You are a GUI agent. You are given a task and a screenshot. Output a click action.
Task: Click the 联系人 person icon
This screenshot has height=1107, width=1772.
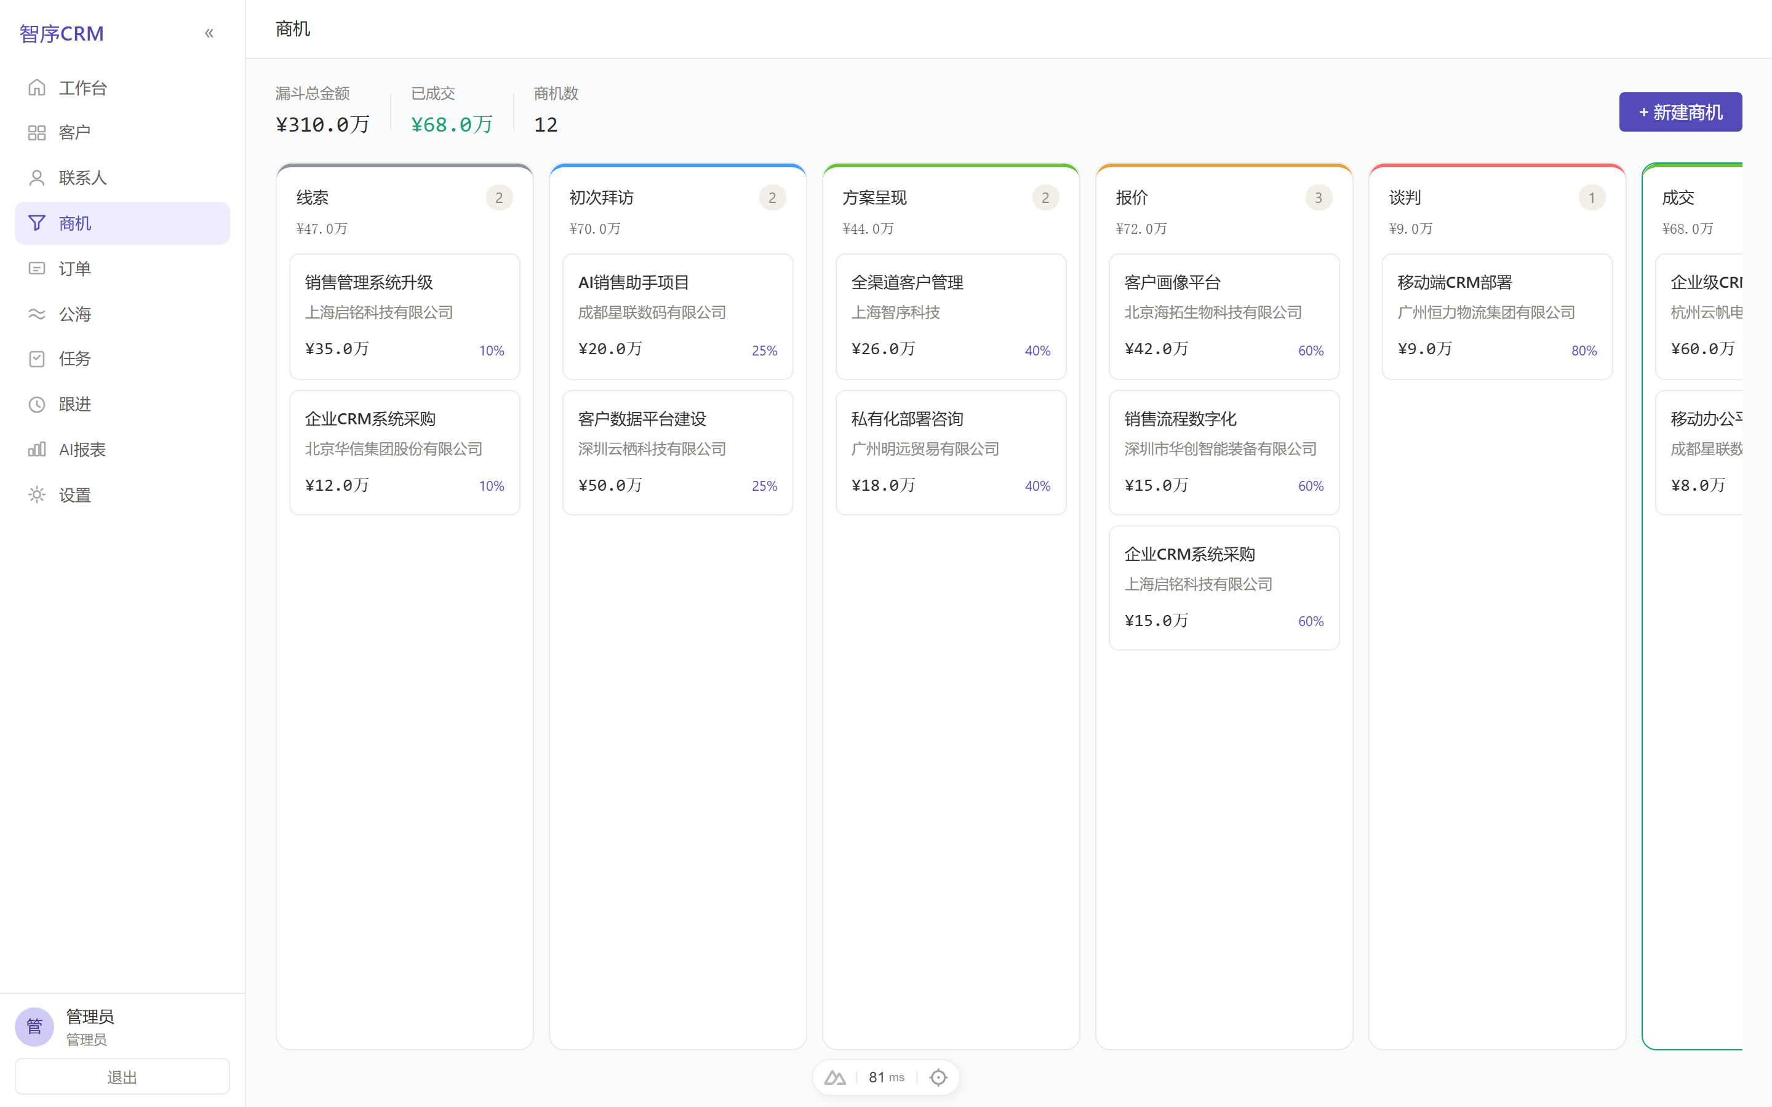(x=37, y=178)
